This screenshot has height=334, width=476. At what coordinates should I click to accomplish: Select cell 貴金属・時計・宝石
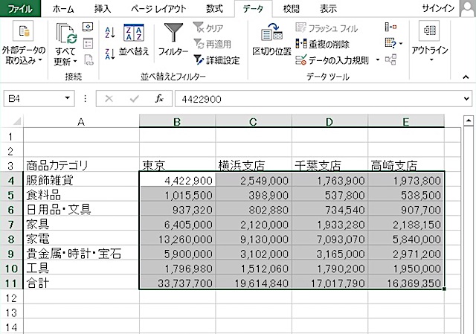[x=81, y=254]
